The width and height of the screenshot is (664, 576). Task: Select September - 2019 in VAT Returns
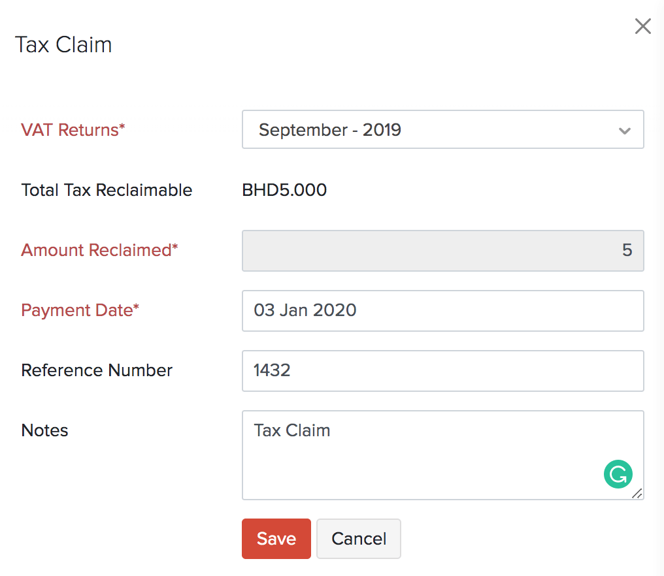tap(443, 129)
